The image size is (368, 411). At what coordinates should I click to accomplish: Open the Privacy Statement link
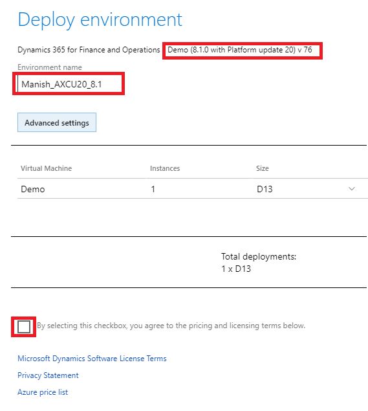[x=48, y=375]
